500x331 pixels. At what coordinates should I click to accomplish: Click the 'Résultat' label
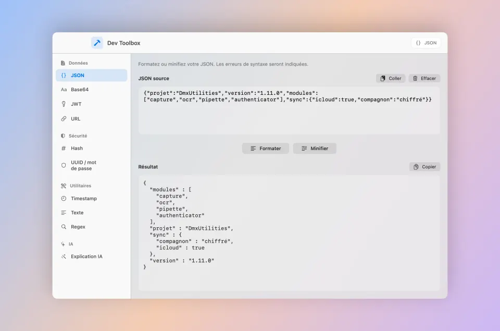point(148,167)
